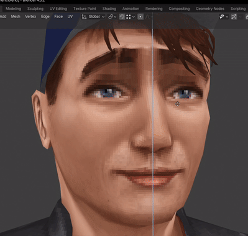Open the Geometry Nodes workspace tab
Image resolution: width=248 pixels, height=236 pixels.
pyautogui.click(x=210, y=9)
